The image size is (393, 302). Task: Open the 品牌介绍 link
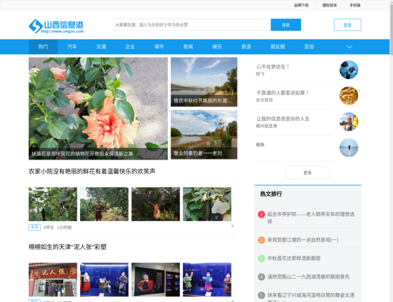point(301,5)
